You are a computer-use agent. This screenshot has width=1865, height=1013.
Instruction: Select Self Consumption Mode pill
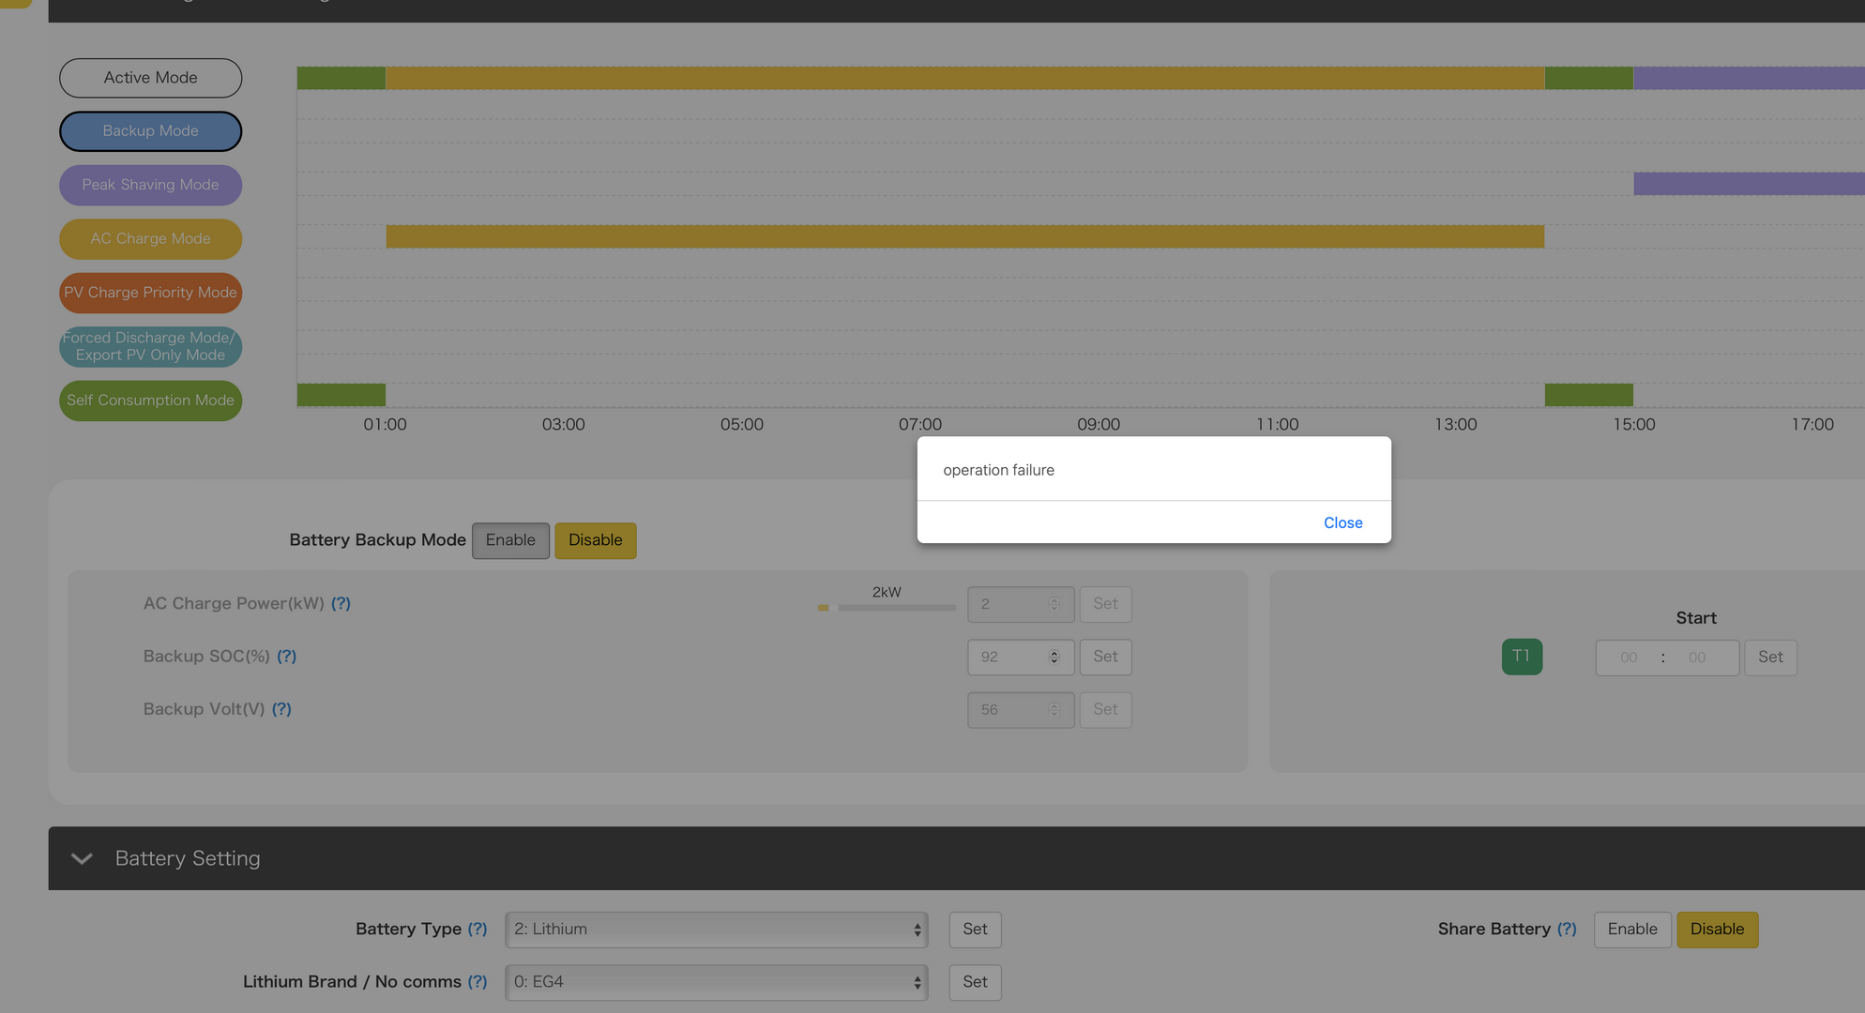[x=150, y=401]
